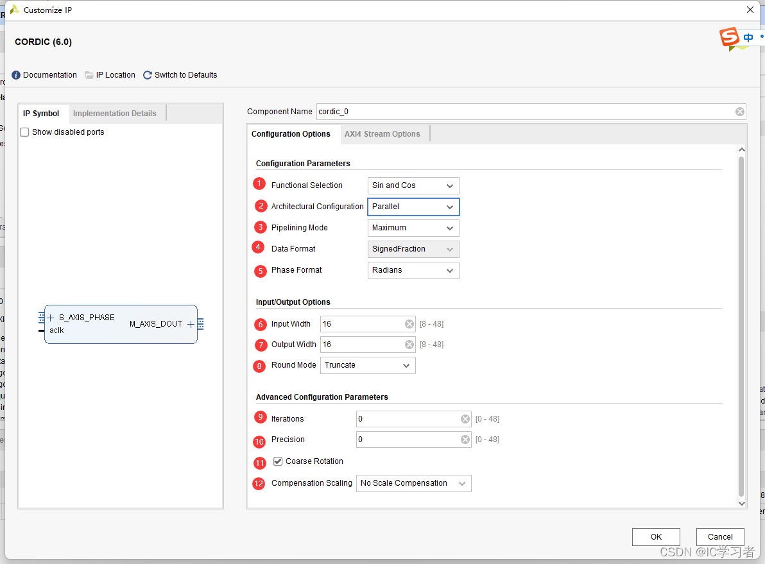This screenshot has height=564, width=765.
Task: Click the cordic IP symbol block
Action: 121,325
